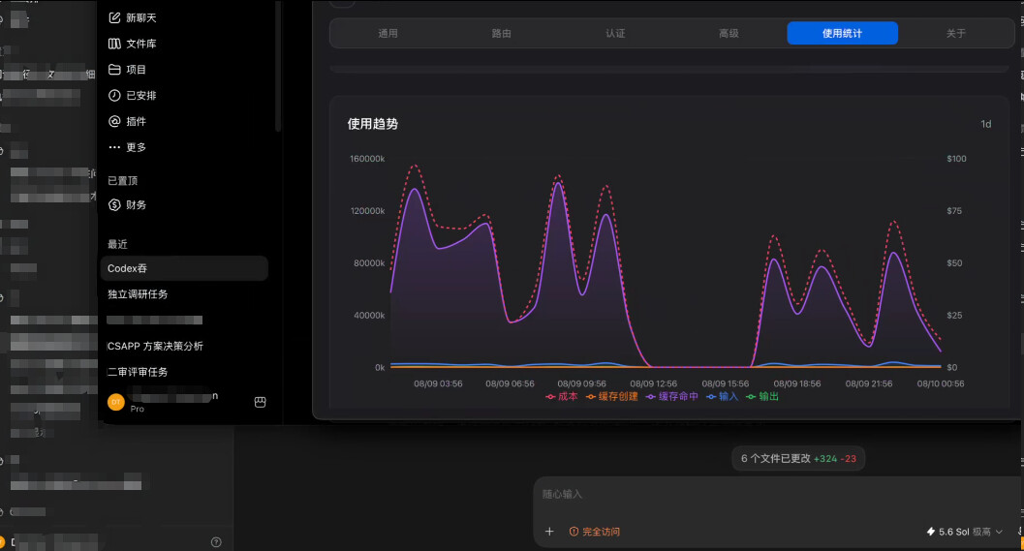Click the 已置顶 section header

[122, 181]
